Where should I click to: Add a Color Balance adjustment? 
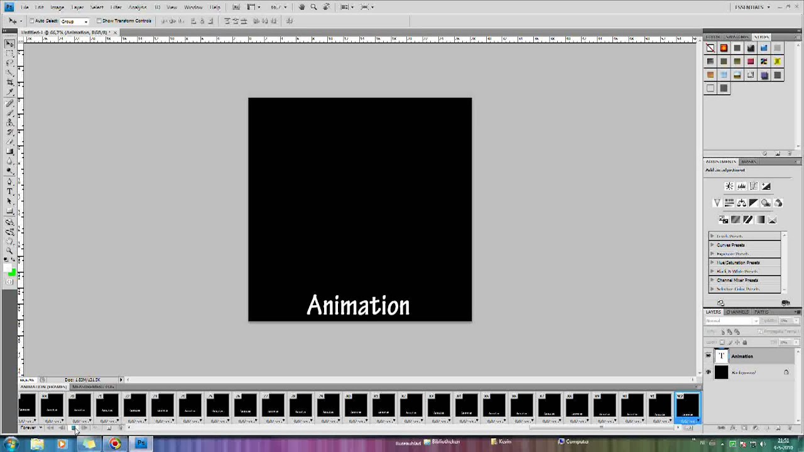click(742, 203)
